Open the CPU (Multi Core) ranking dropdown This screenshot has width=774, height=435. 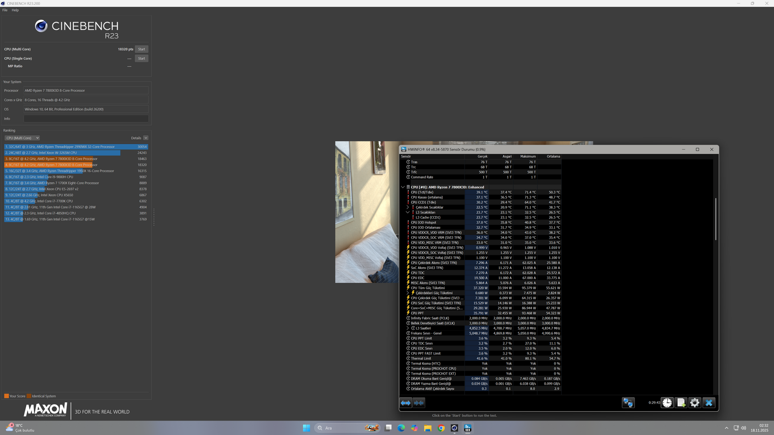pos(22,138)
